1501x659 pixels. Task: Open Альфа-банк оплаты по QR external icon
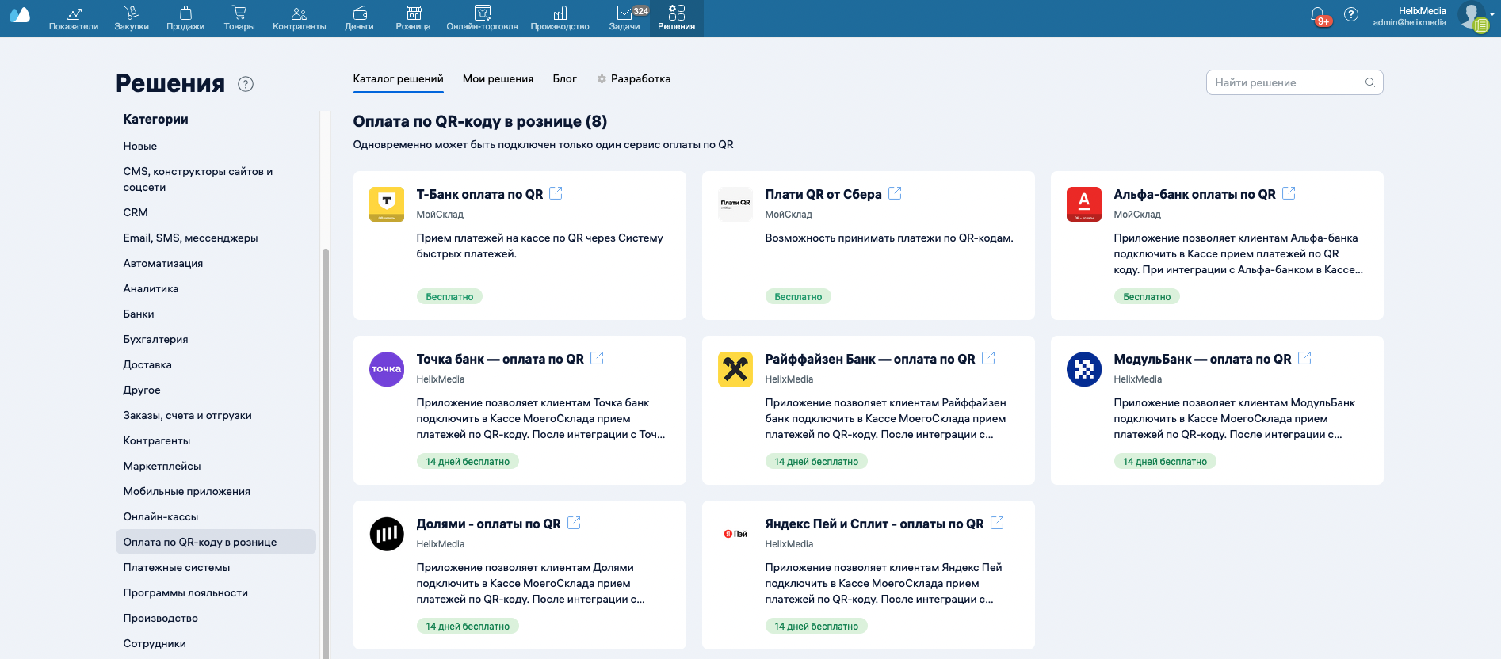1289,193
